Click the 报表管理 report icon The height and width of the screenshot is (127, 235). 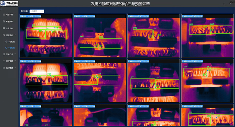[3, 61]
